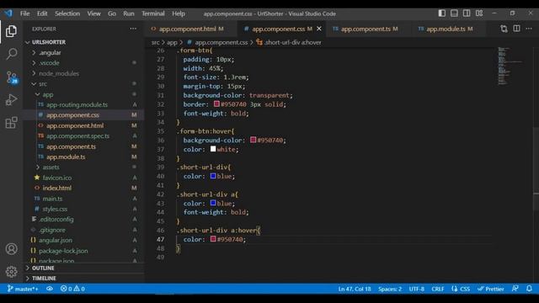Open the color swatch on line 32 border
Screen dimensions: 539x303
pos(216,104)
